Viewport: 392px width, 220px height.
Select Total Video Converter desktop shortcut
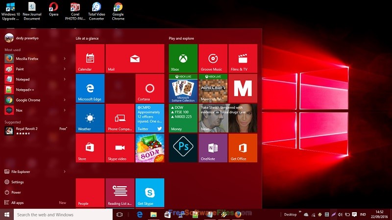[97, 11]
